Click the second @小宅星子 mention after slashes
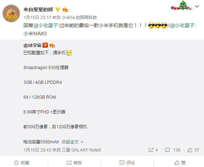This screenshot has width=204, height=167. tap(182, 25)
